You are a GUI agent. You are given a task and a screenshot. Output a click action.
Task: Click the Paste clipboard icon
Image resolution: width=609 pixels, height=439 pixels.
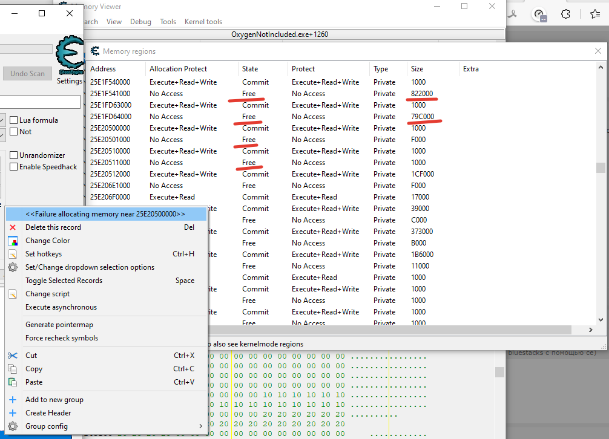[13, 382]
